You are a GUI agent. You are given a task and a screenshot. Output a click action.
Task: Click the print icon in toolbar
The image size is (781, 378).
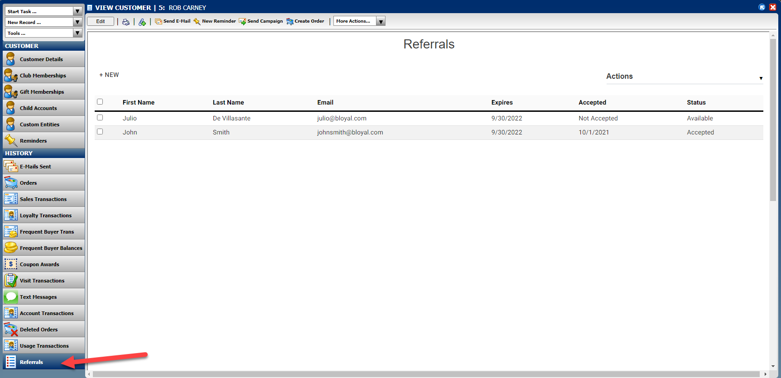pyautogui.click(x=126, y=22)
